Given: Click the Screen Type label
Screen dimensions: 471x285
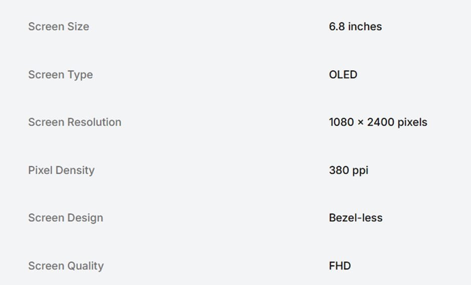Looking at the screenshot, I should pyautogui.click(x=60, y=75).
